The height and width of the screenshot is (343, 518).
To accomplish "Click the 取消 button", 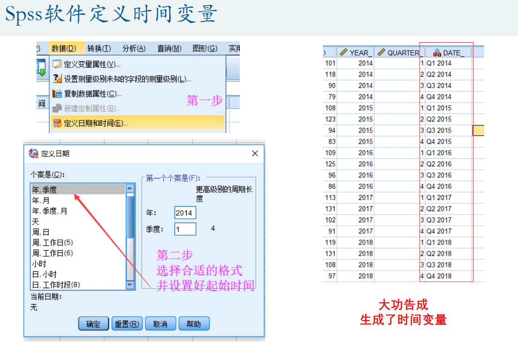I will click(x=160, y=324).
